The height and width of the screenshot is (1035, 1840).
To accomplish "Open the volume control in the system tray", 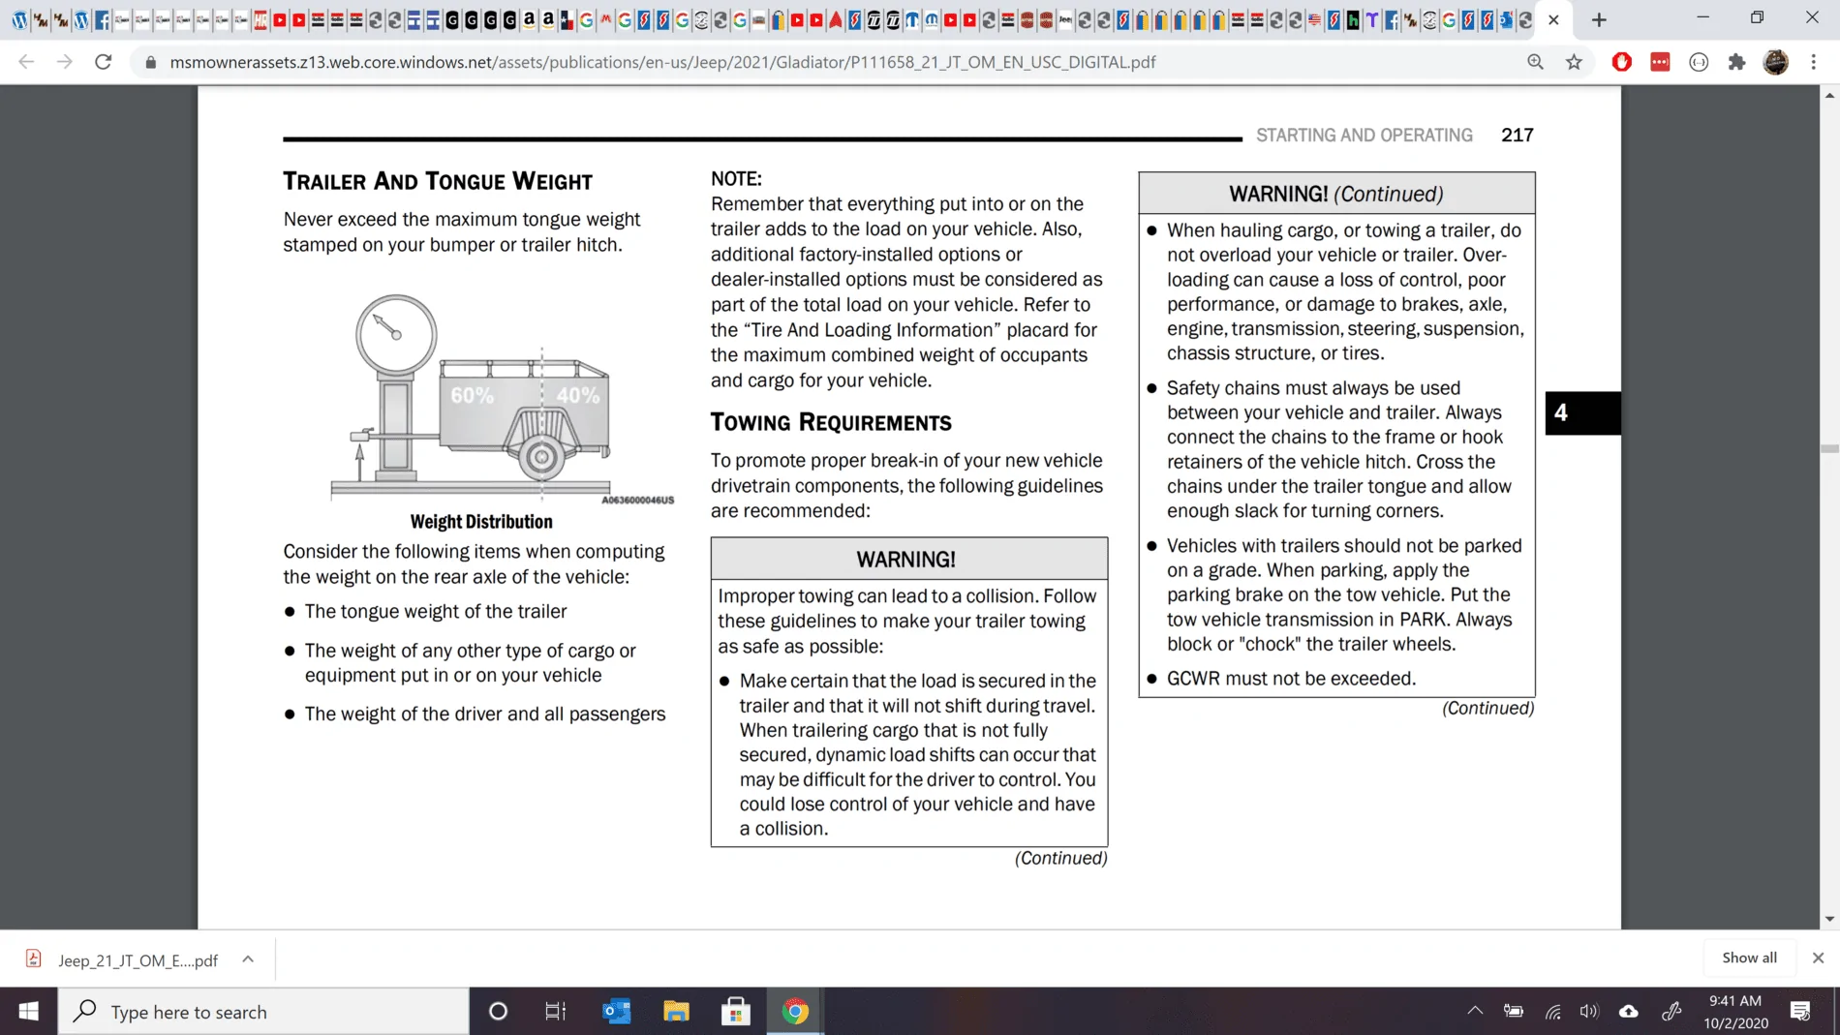I will click(1589, 1011).
